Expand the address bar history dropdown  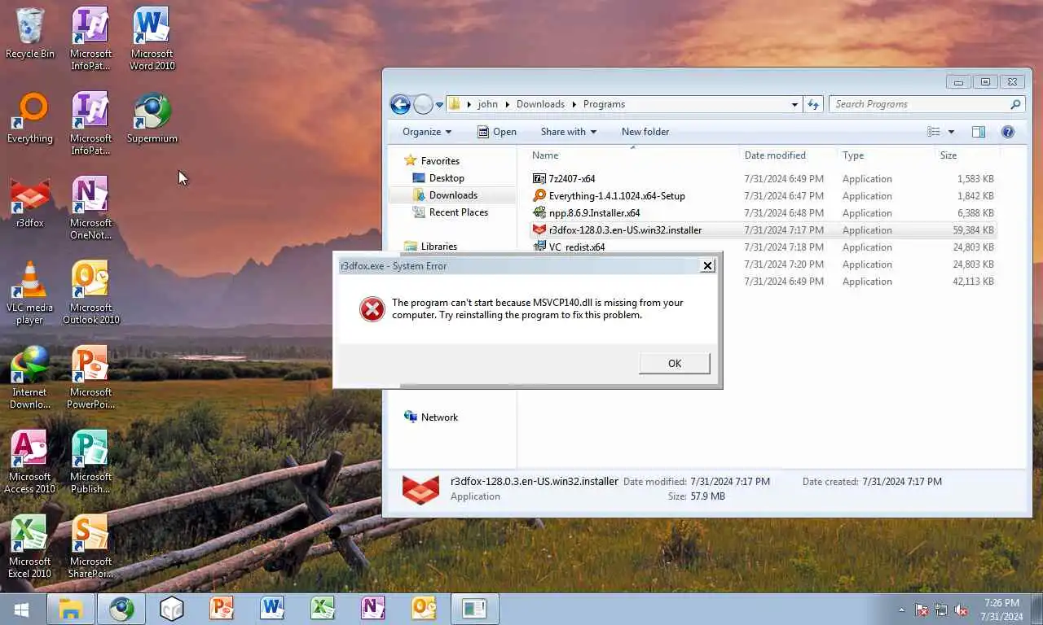[x=794, y=104]
